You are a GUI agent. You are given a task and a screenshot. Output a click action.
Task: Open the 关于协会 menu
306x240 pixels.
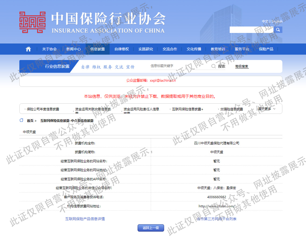(x=49, y=49)
